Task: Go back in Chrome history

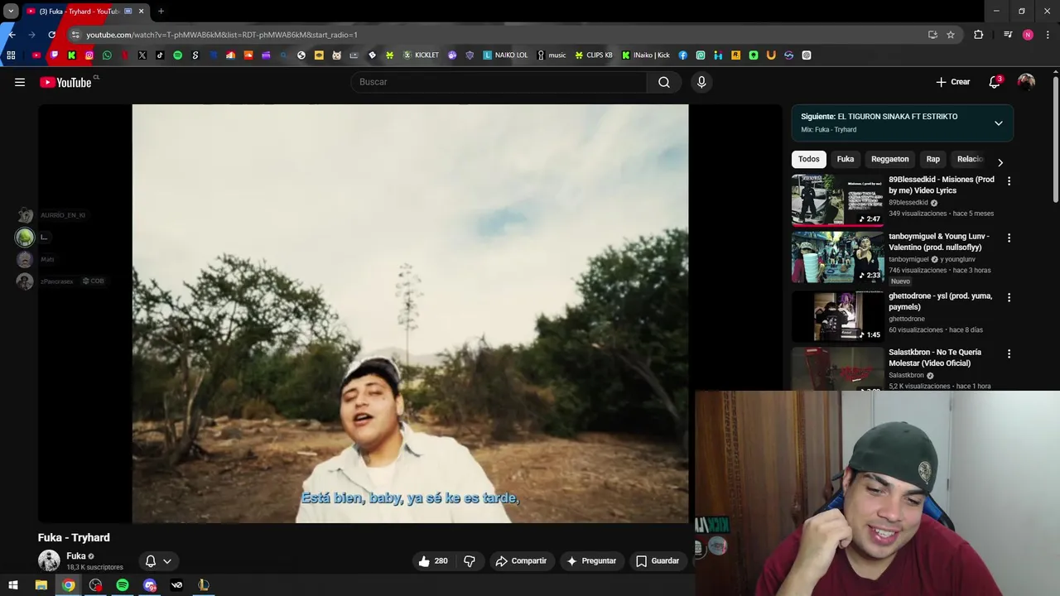Action: (x=12, y=35)
